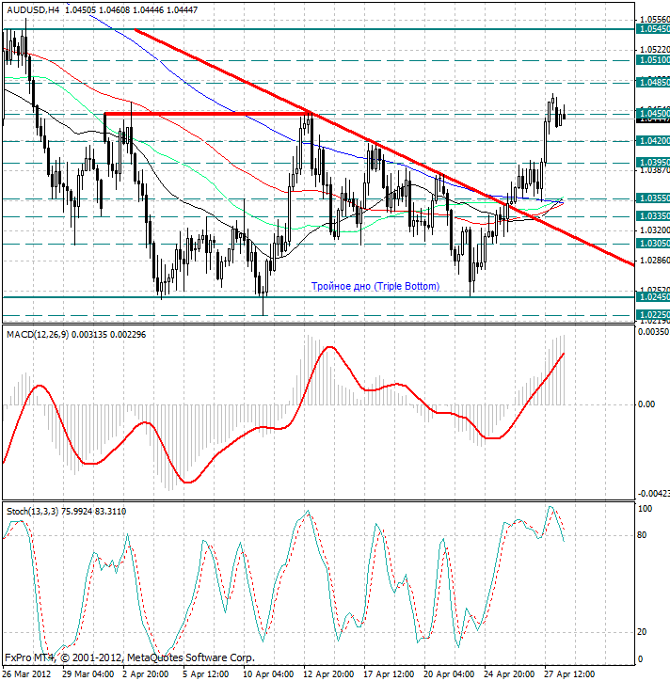Click the 20 Apr 04:00 time label
670x681 pixels.
(x=449, y=674)
